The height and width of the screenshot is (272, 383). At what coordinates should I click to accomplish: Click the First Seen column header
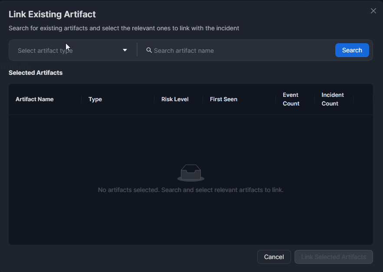pos(223,99)
